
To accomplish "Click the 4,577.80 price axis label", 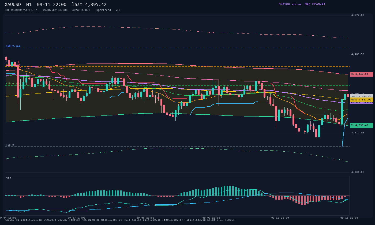I will pyautogui.click(x=358, y=15).
